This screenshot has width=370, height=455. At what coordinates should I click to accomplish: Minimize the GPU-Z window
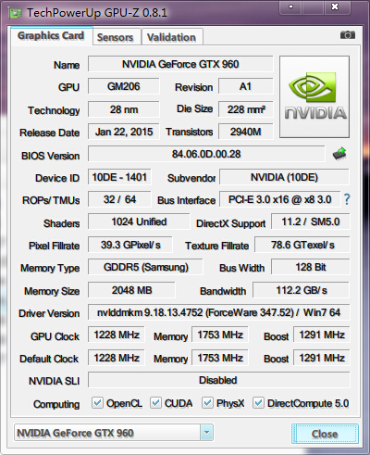(x=290, y=6)
